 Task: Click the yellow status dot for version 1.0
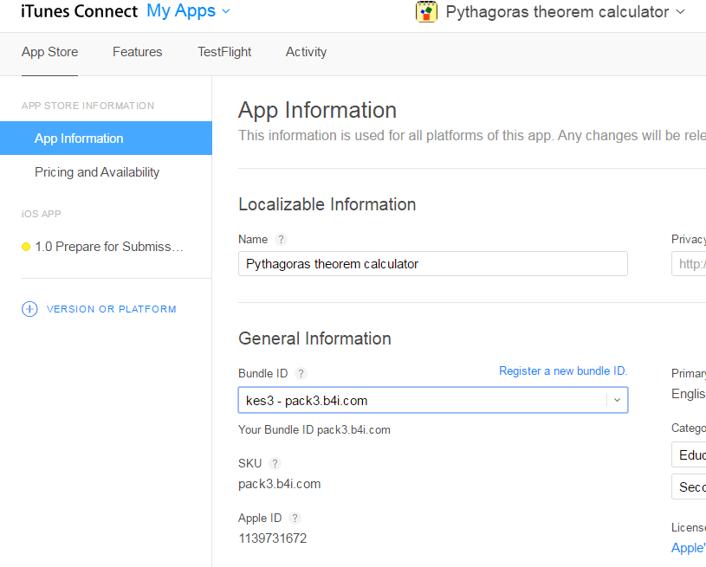[26, 247]
